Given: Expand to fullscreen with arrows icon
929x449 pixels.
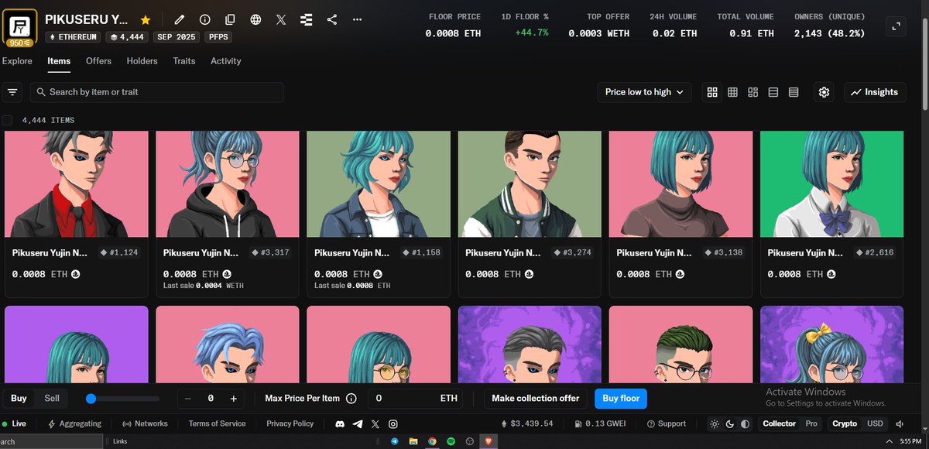Looking at the screenshot, I should tap(896, 26).
